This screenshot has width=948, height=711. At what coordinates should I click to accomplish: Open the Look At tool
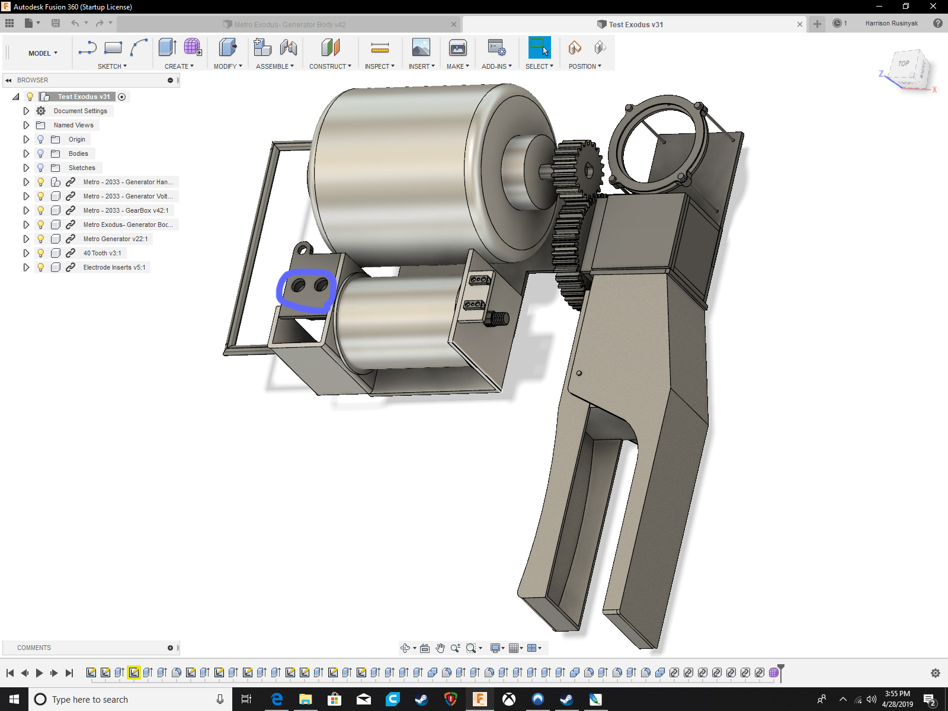click(x=425, y=648)
